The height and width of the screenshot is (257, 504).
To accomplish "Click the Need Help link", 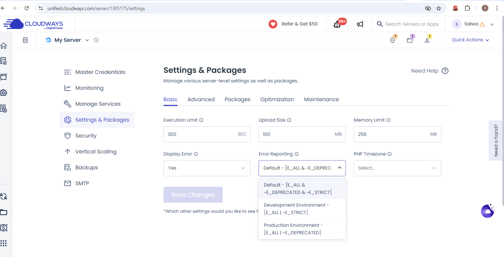I will 425,71.
